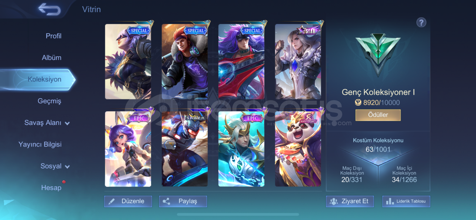The height and width of the screenshot is (220, 476).
Task: Tap the collection points coin icon
Action: point(358,102)
